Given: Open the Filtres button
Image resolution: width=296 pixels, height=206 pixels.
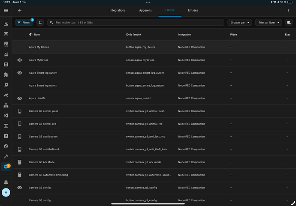Looking at the screenshot, I should tap(24, 23).
